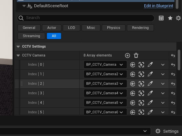182x136 pixels.
Task: Open BP_CCTV_Camera2 actor dropdown
Action: tap(105, 74)
